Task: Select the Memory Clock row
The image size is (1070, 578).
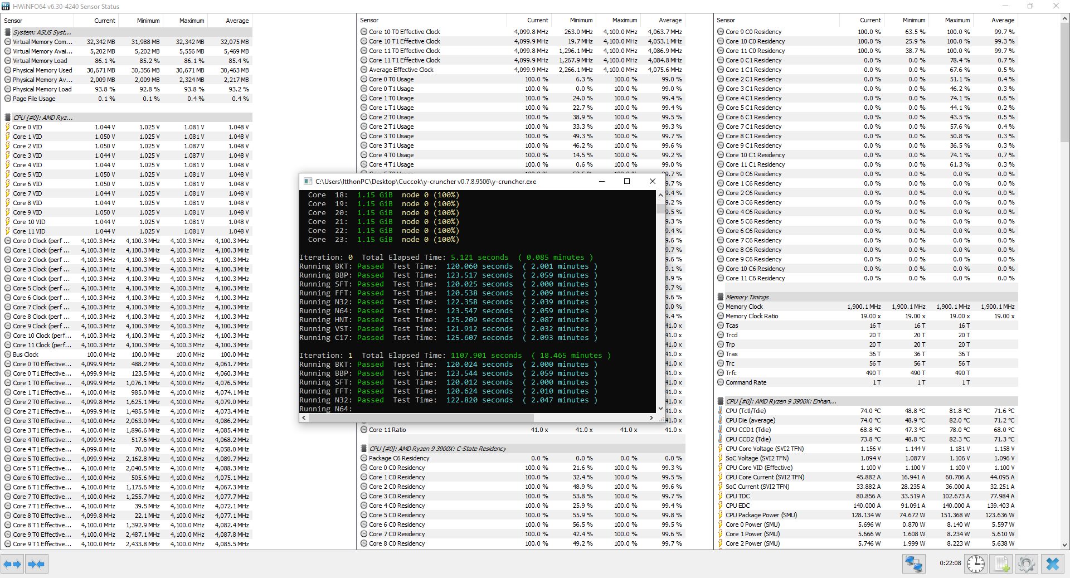Action: click(867, 307)
